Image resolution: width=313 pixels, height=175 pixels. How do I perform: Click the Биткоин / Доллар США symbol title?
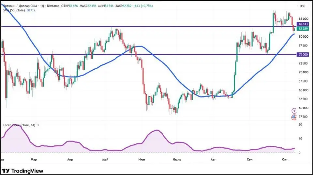point(21,6)
